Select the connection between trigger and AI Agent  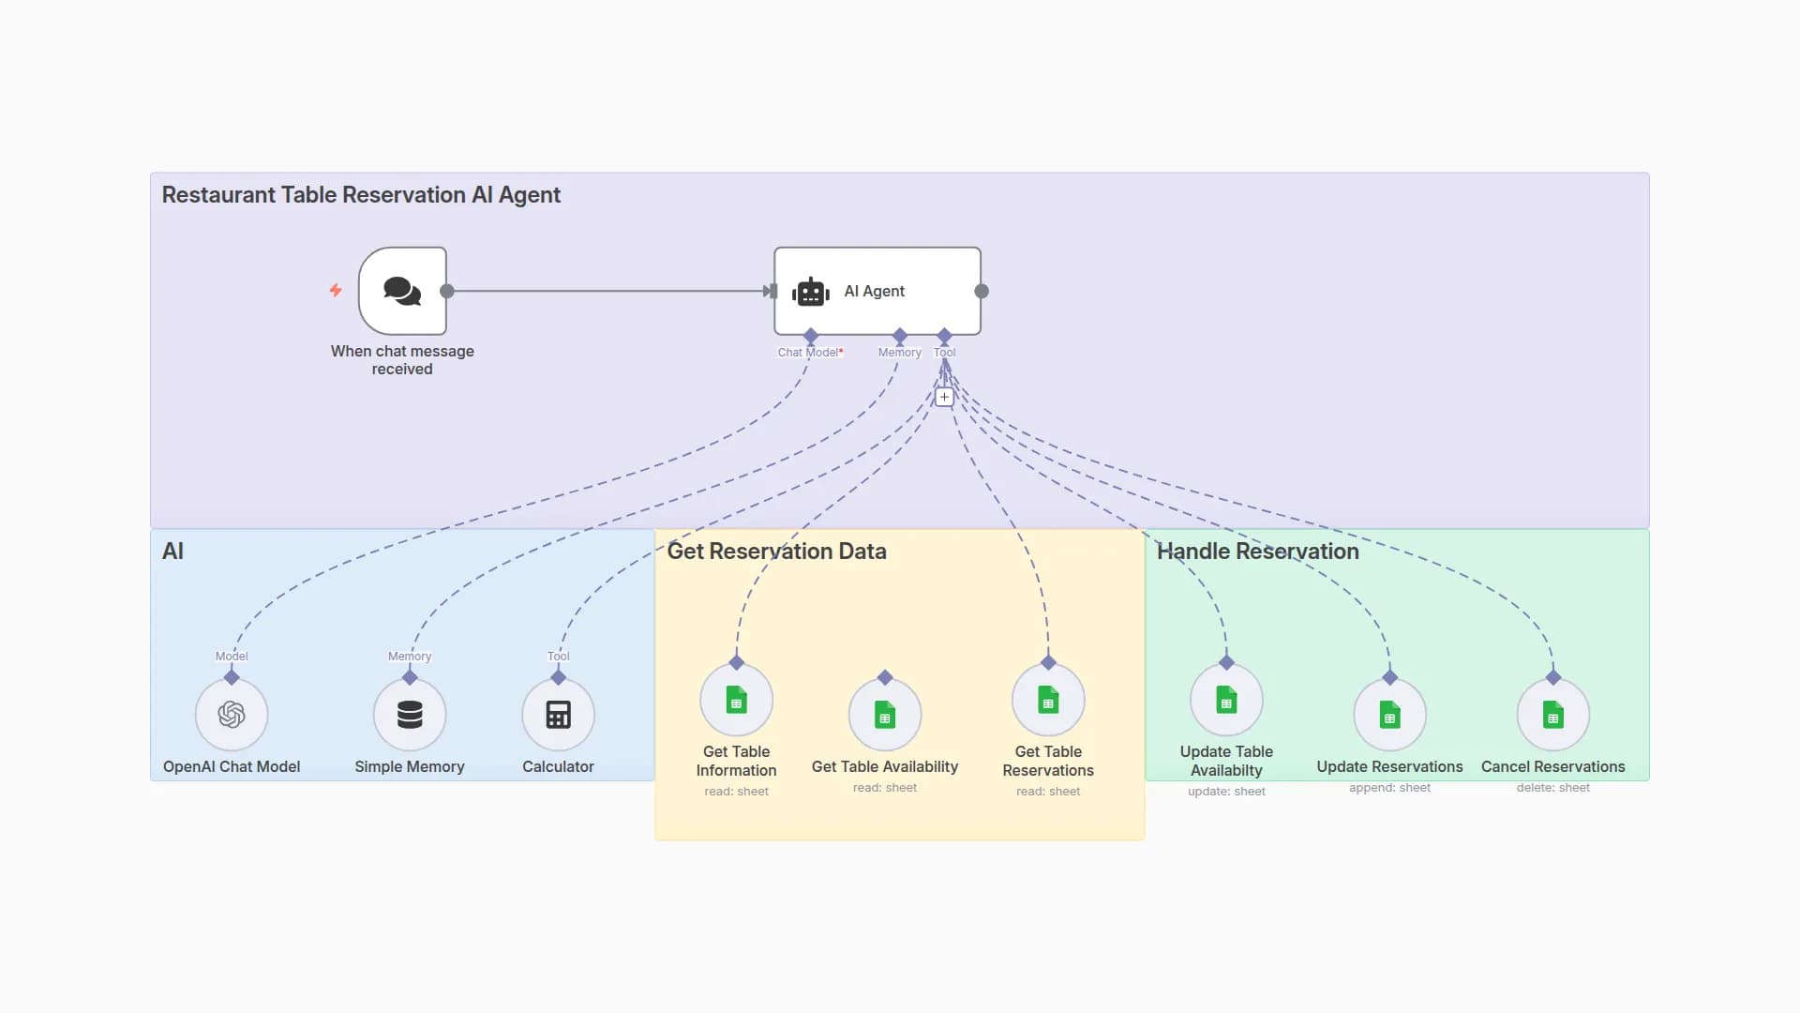(x=609, y=291)
